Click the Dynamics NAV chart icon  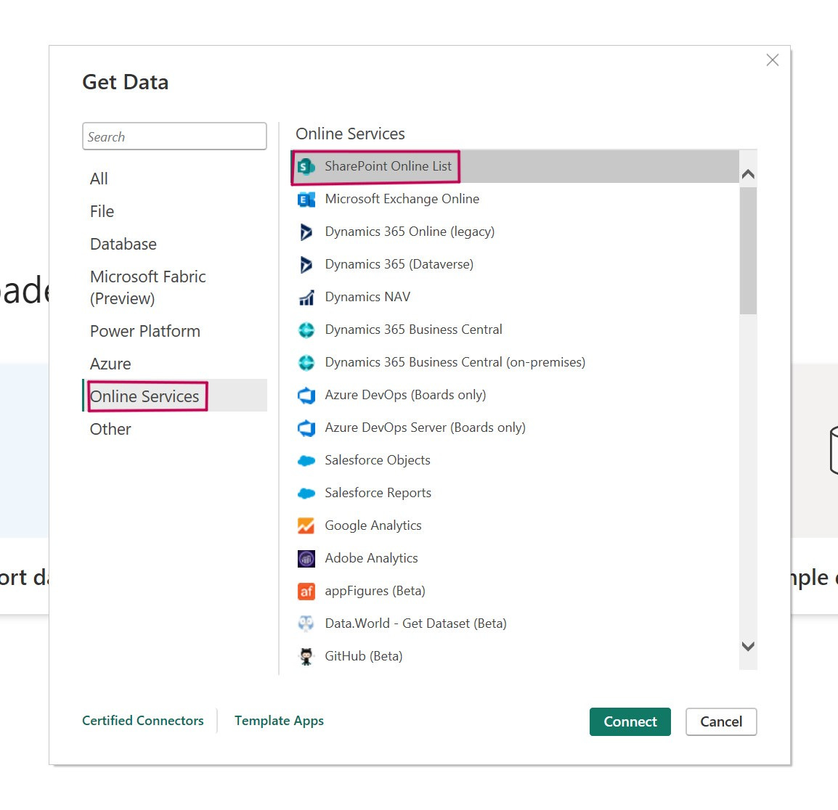tap(306, 298)
